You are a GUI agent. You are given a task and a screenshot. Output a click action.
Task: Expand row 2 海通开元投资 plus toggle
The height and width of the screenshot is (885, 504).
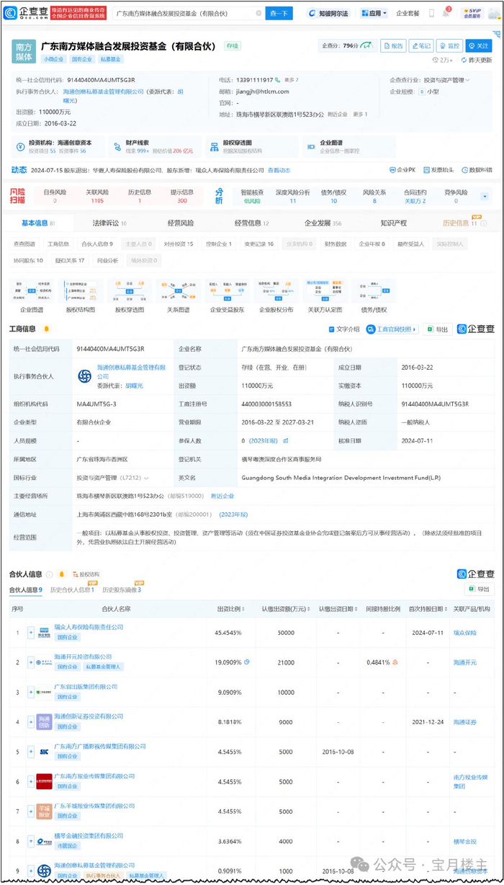[x=30, y=662]
